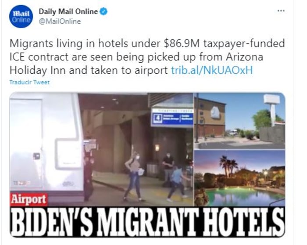The width and height of the screenshot is (307, 245).
Task: Click the white van in the photo
Action: point(47,147)
